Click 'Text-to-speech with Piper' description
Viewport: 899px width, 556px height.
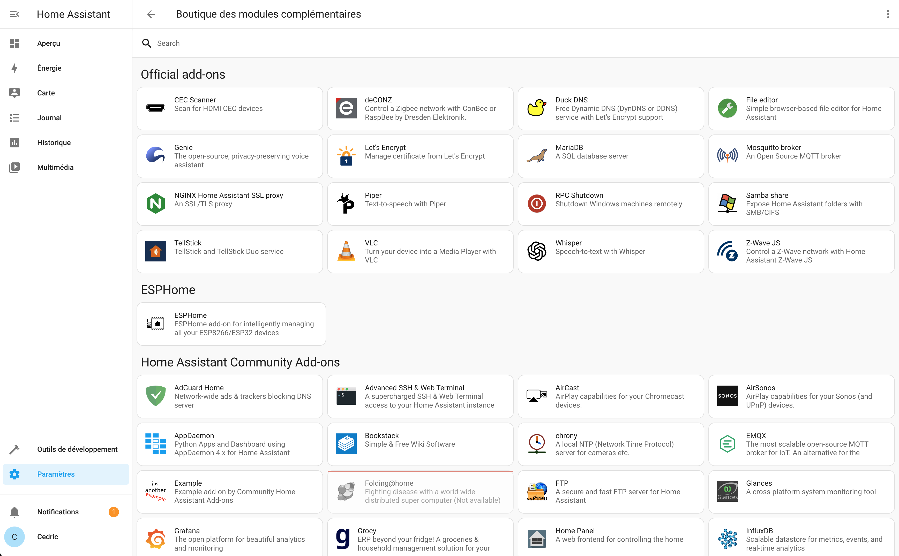coord(405,204)
